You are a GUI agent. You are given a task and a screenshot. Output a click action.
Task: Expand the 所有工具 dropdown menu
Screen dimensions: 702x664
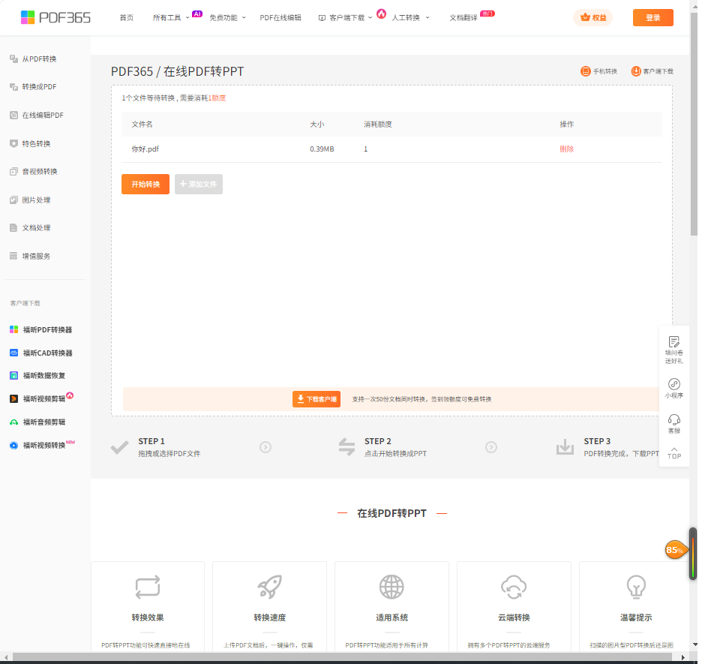tap(171, 17)
